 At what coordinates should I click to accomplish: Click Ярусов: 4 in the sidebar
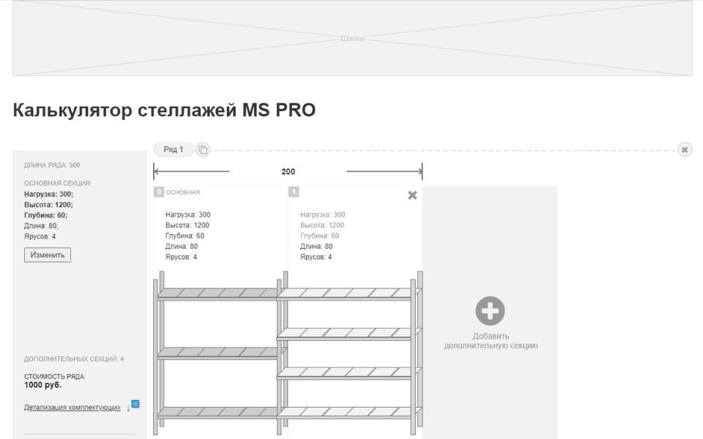[40, 236]
